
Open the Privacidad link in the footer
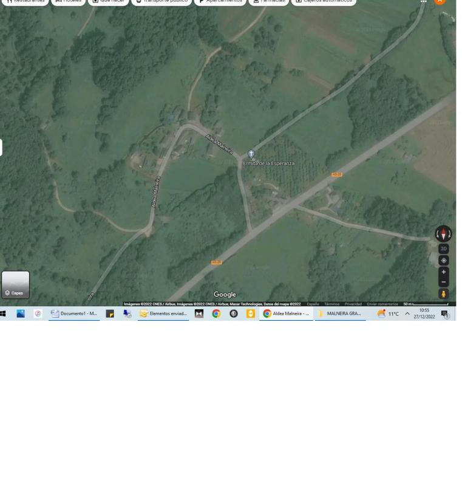[x=353, y=304]
